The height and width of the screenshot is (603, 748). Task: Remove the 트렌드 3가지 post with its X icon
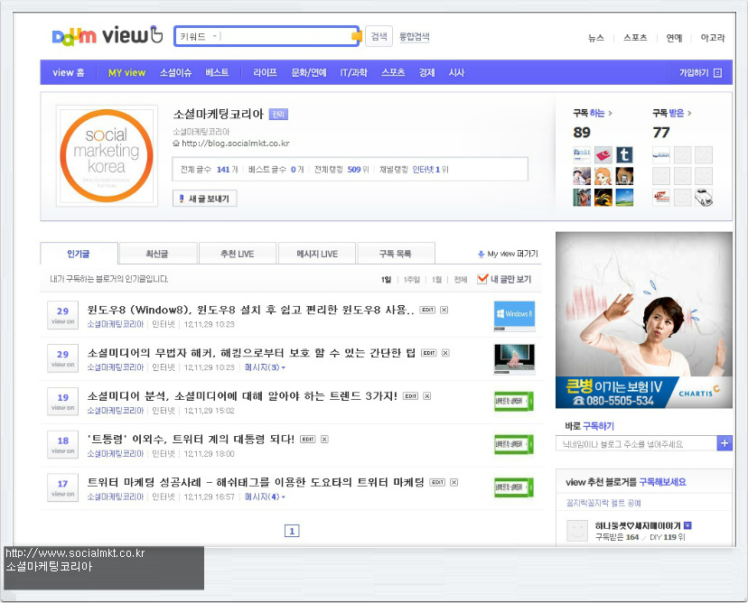tap(427, 396)
